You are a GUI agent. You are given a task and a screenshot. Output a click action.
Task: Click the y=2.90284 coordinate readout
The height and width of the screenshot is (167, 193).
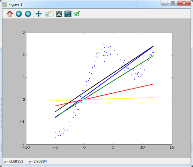[38, 161]
